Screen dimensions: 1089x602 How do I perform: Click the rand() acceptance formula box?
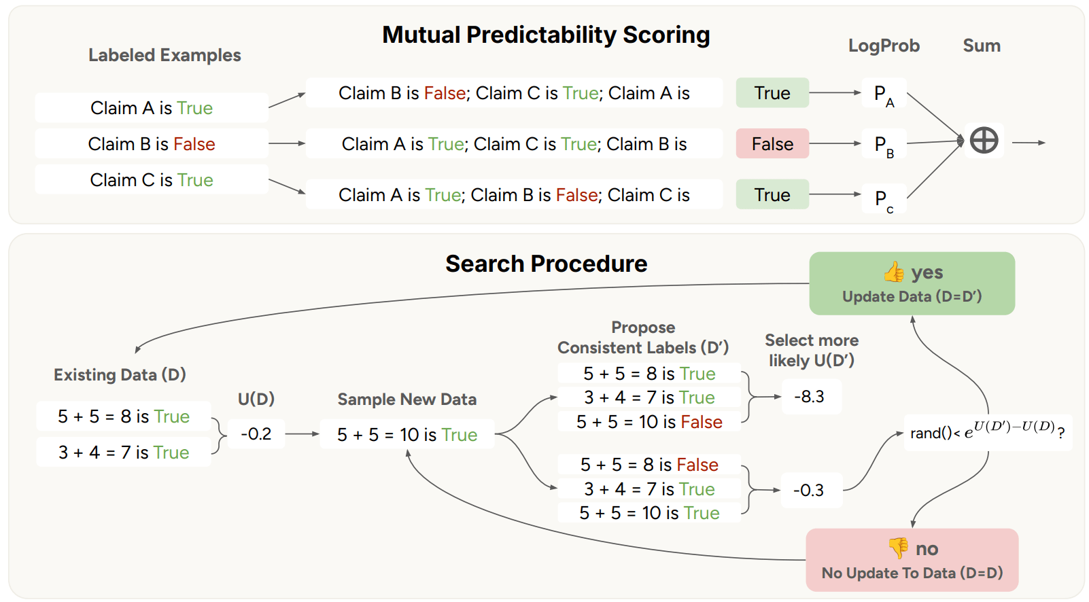click(988, 432)
